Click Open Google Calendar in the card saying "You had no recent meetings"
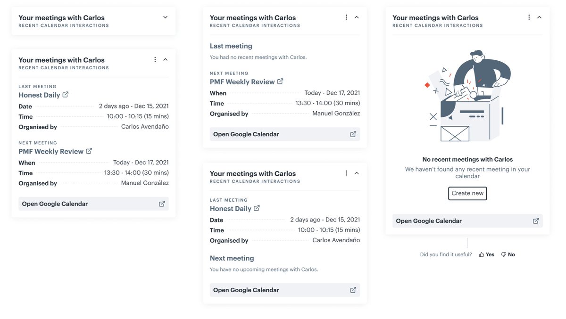This screenshot has width=566, height=319. tap(285, 134)
